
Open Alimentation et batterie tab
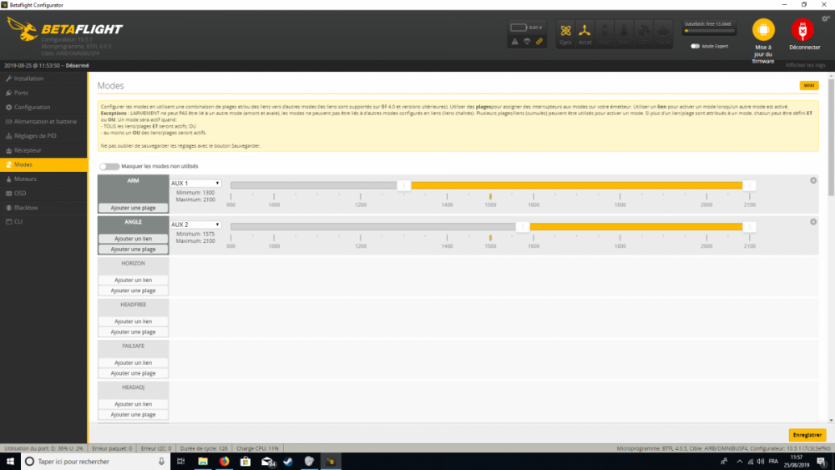point(43,121)
